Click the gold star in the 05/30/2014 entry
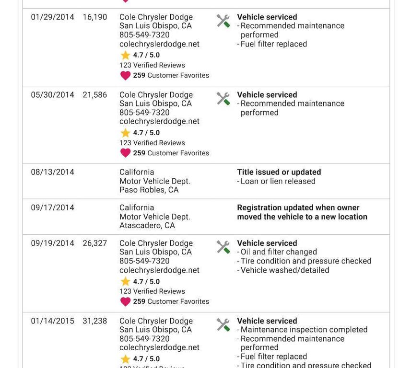 click(x=126, y=133)
